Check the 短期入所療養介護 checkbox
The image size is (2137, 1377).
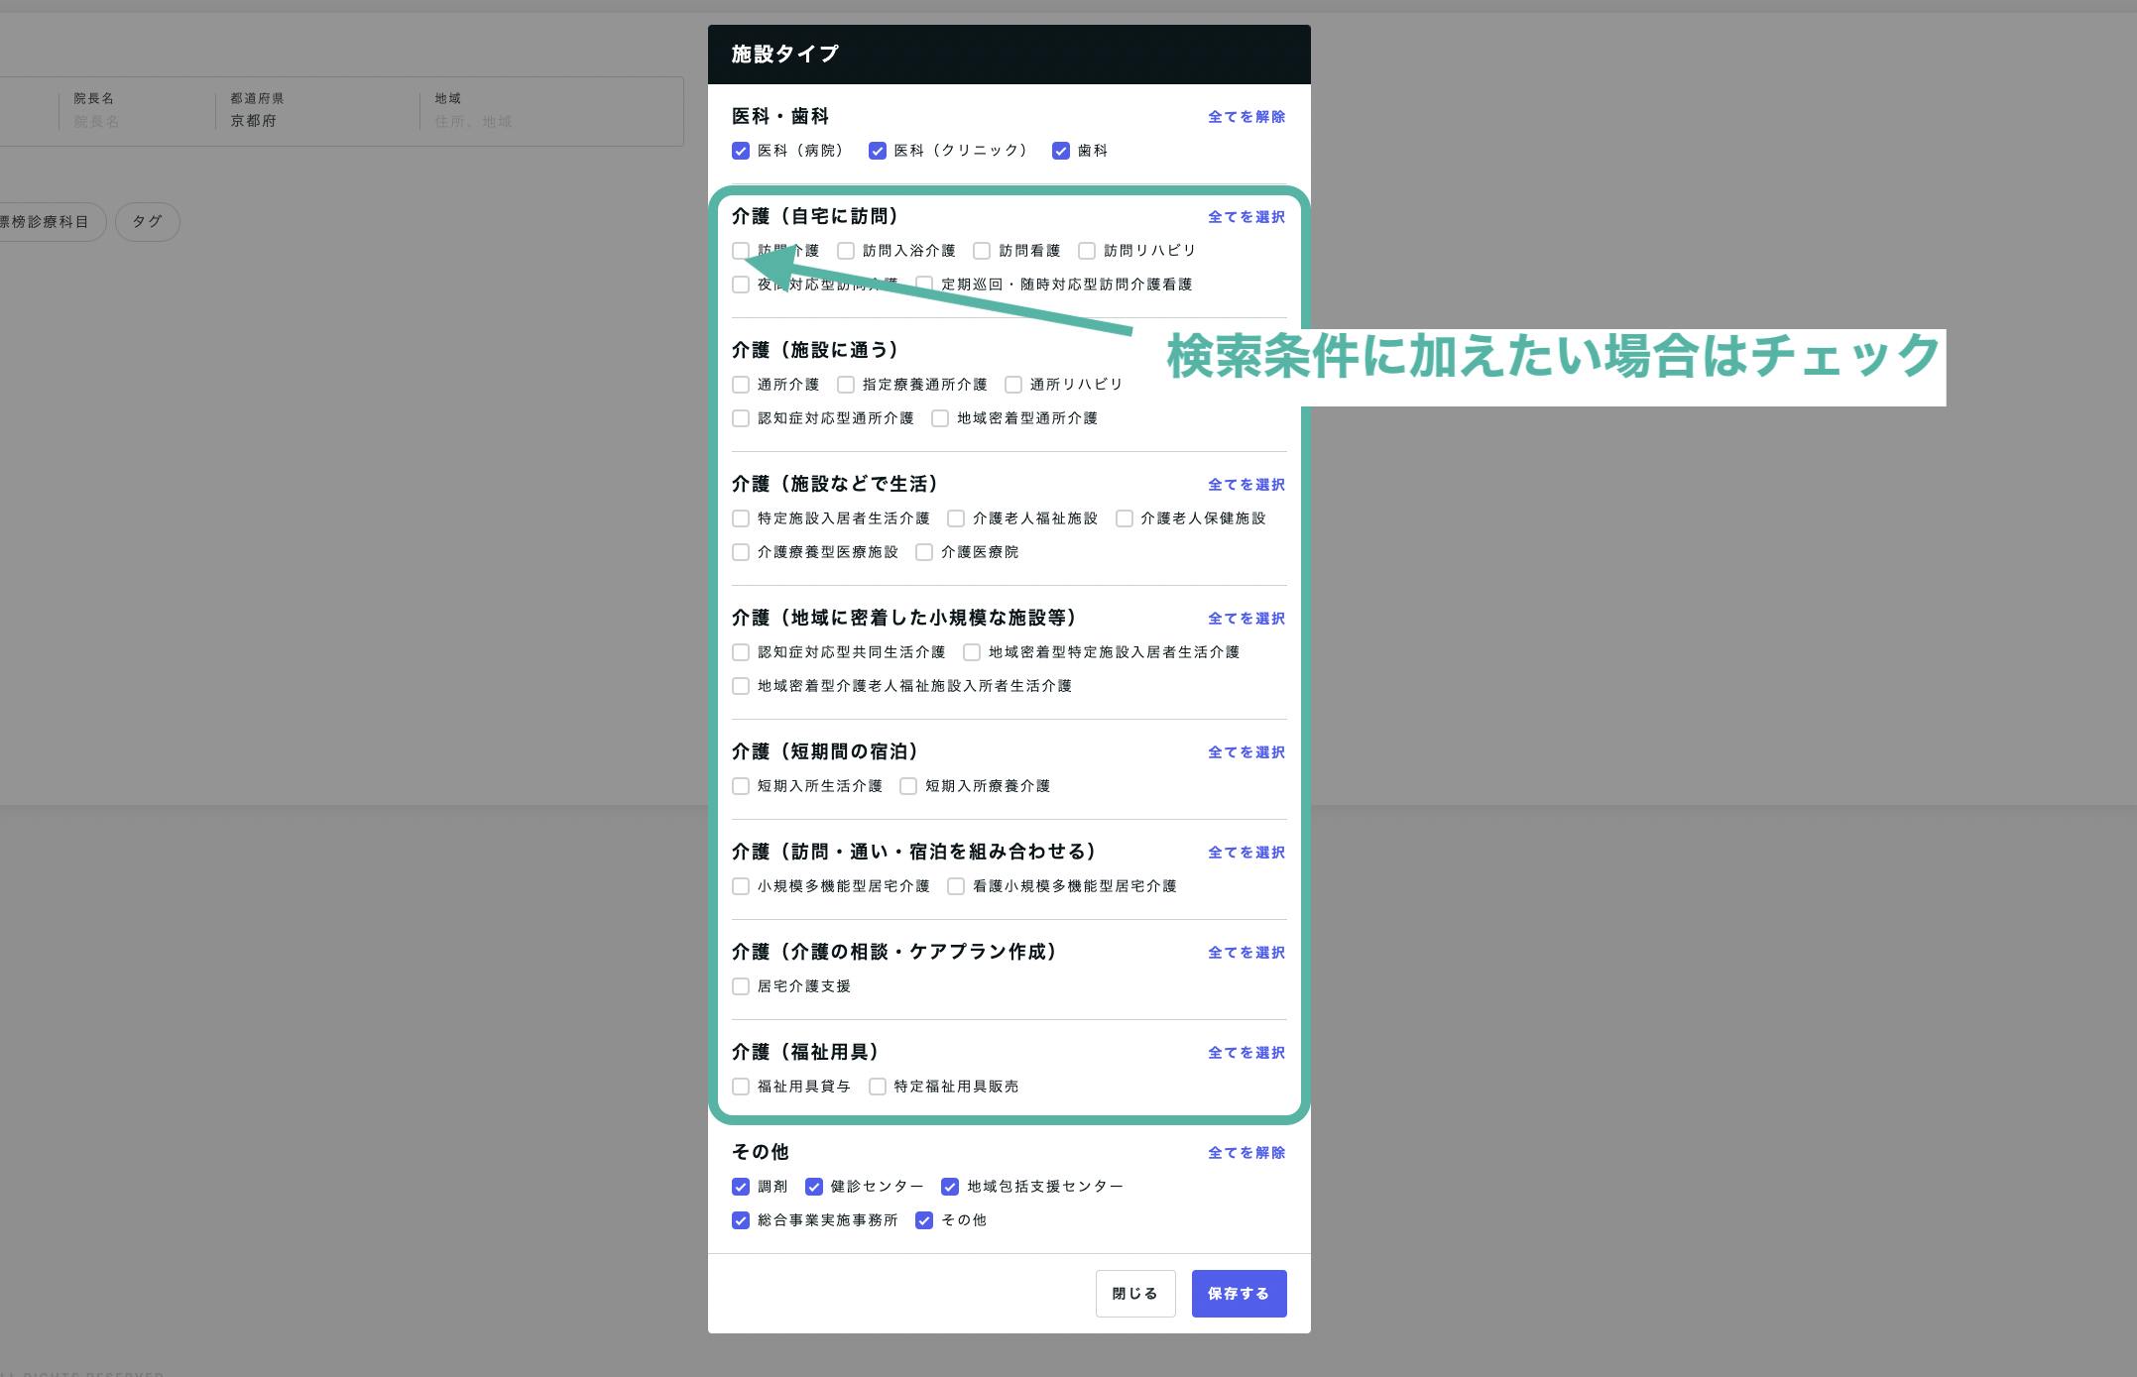(x=908, y=786)
